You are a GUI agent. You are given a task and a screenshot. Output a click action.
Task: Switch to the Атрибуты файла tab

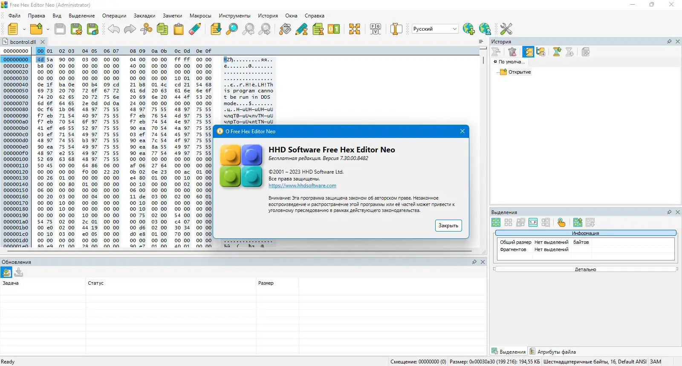pyautogui.click(x=552, y=352)
